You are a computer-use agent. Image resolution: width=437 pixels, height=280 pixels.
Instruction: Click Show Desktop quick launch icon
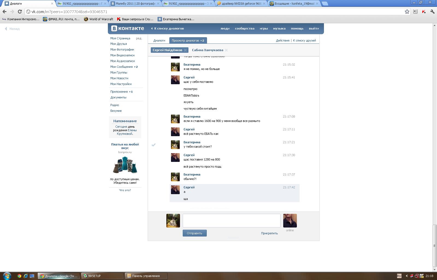click(32, 276)
